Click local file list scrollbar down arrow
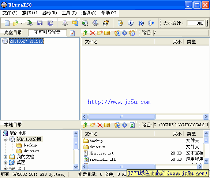 click(206, 160)
